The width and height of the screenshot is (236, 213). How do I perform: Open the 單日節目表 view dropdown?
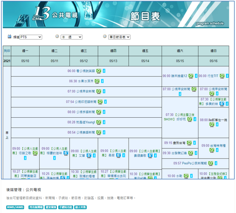click(x=119, y=37)
